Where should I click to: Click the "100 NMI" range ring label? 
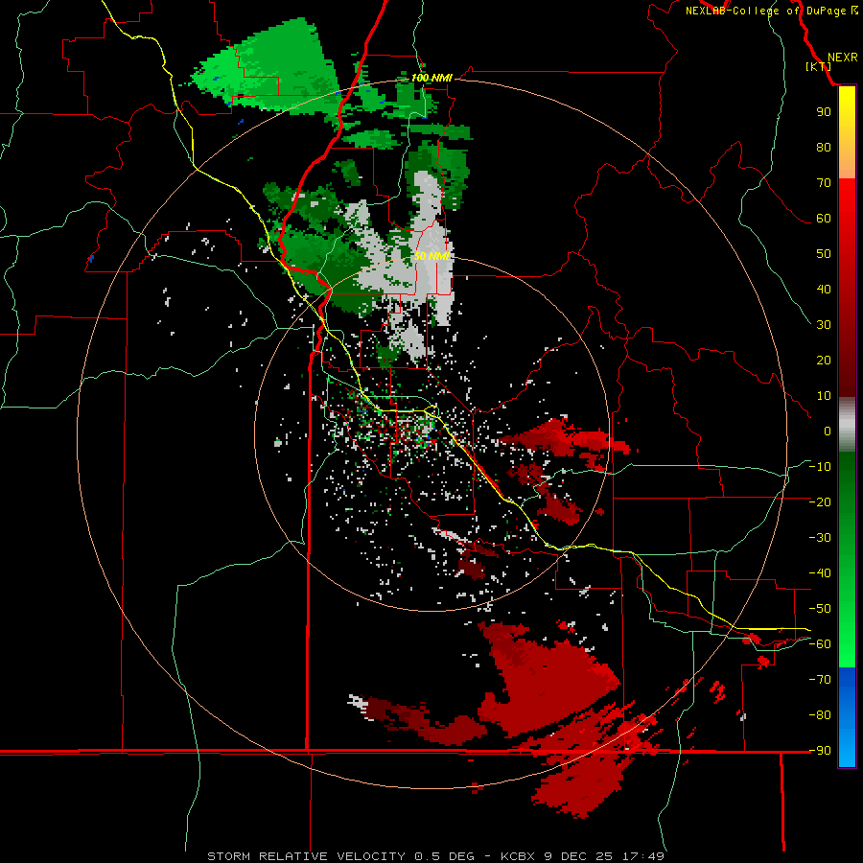pyautogui.click(x=431, y=78)
